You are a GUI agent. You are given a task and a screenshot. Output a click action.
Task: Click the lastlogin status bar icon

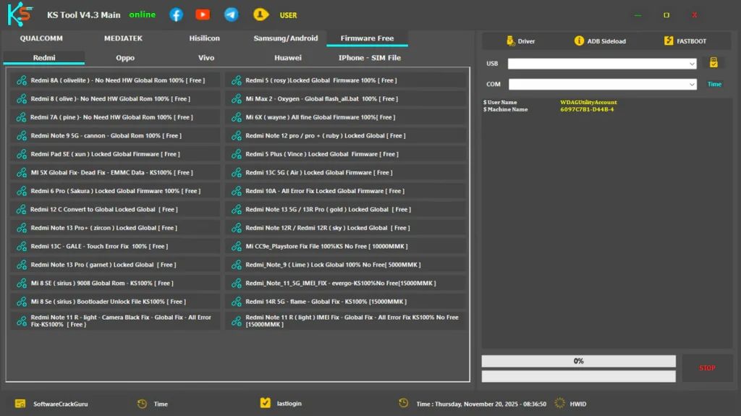point(265,403)
